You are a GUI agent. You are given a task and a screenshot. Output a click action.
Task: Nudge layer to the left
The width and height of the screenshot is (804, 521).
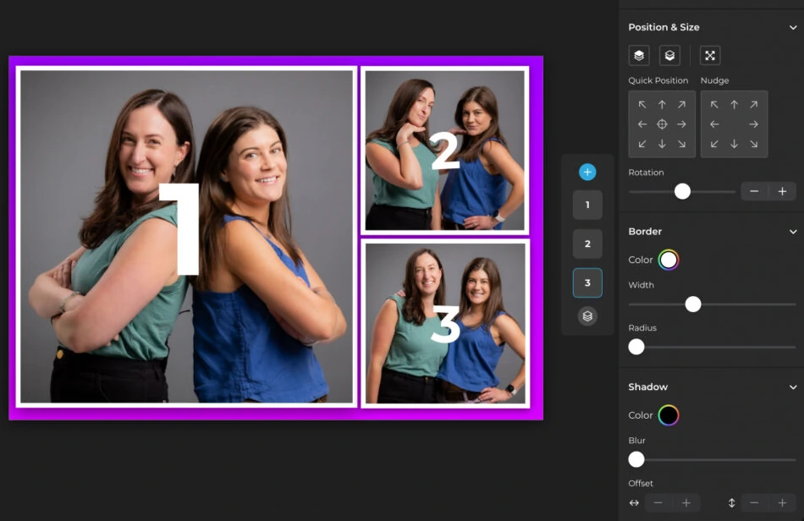[714, 124]
